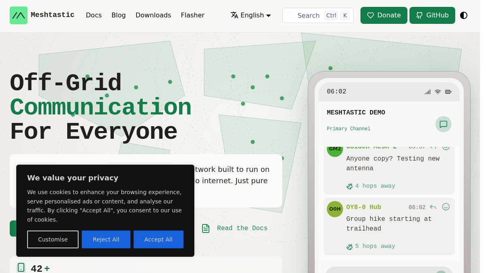Expand the English language dropdown
This screenshot has width=486, height=273.
click(251, 15)
